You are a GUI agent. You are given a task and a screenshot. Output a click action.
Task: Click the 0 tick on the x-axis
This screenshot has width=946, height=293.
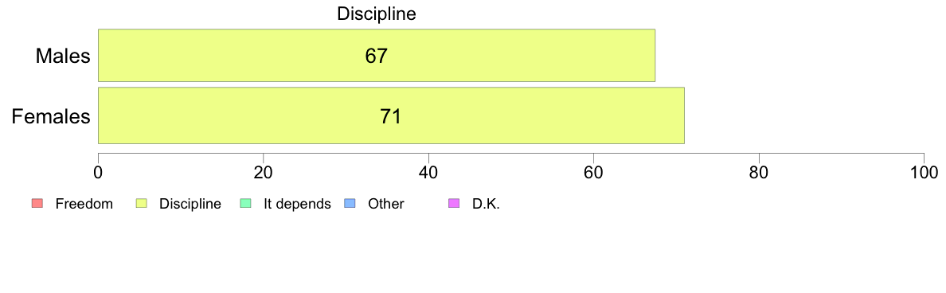(98, 172)
